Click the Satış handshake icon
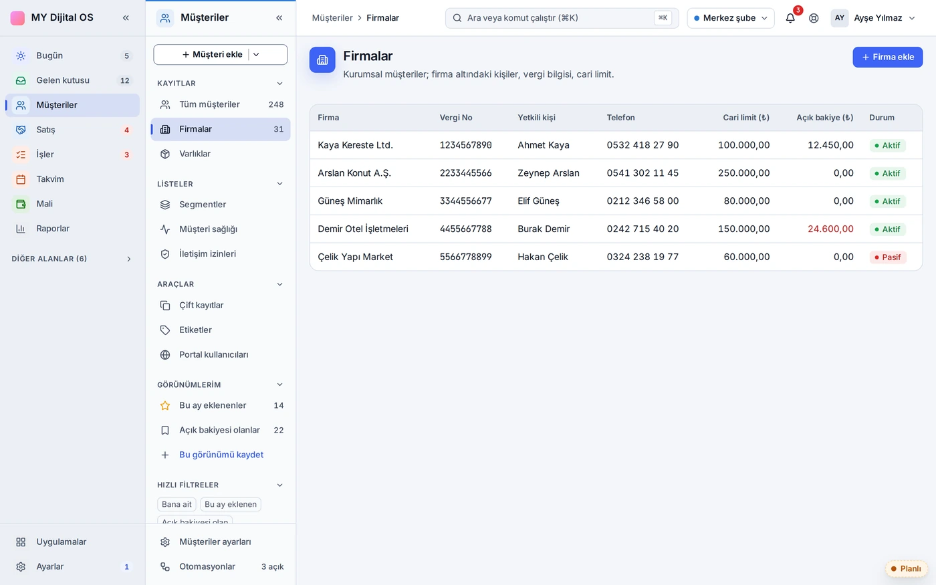This screenshot has height=585, width=936. click(x=21, y=130)
